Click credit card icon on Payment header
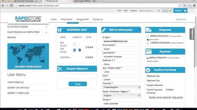Screen dimensions: 197x110 [x=148, y=52]
